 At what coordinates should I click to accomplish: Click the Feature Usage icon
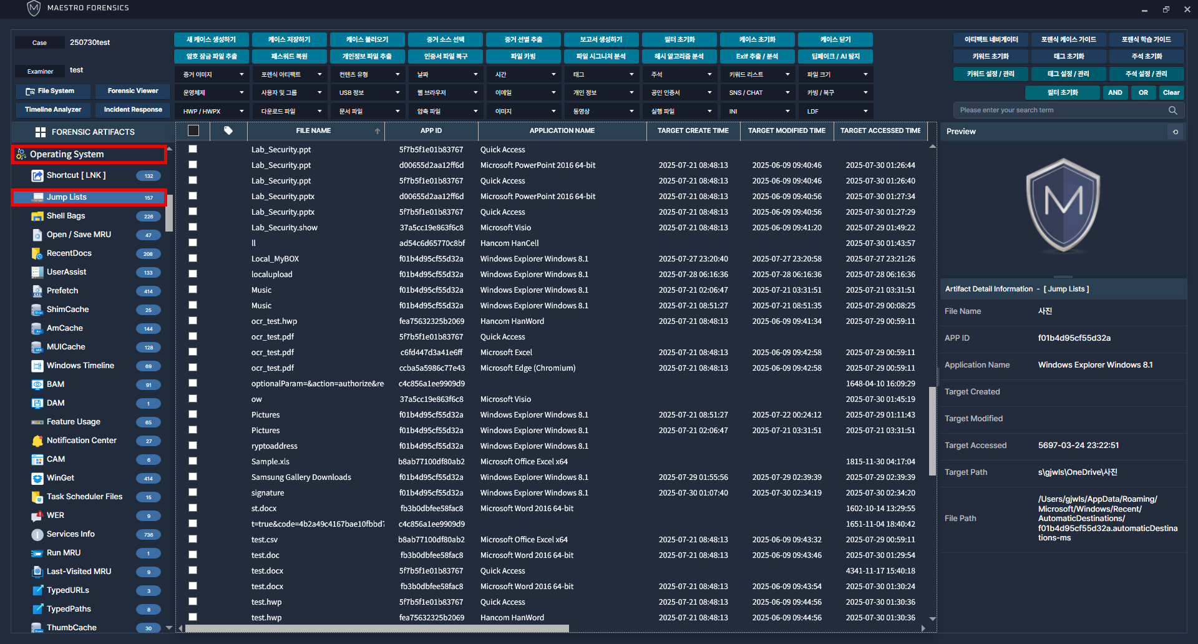(37, 422)
